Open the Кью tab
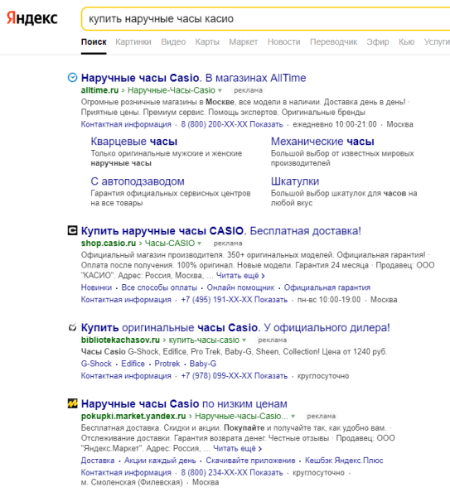This screenshot has height=497, width=450. coord(407,42)
